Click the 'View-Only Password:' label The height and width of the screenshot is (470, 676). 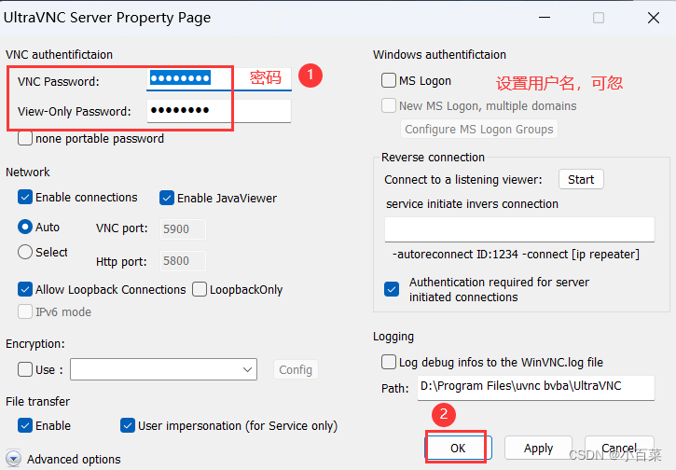(x=75, y=112)
